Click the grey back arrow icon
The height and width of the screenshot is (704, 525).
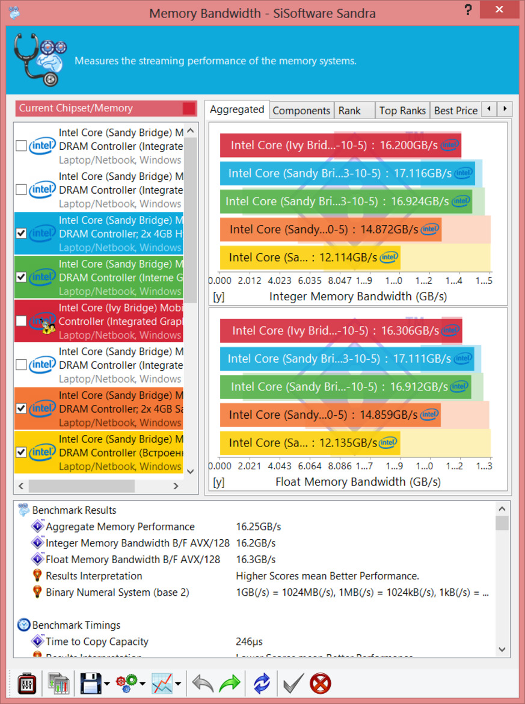[203, 684]
